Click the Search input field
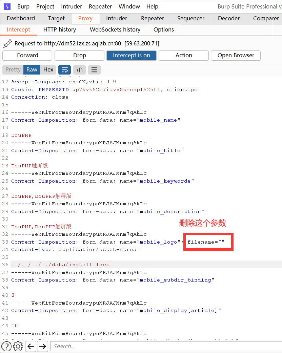 pyautogui.click(x=166, y=346)
